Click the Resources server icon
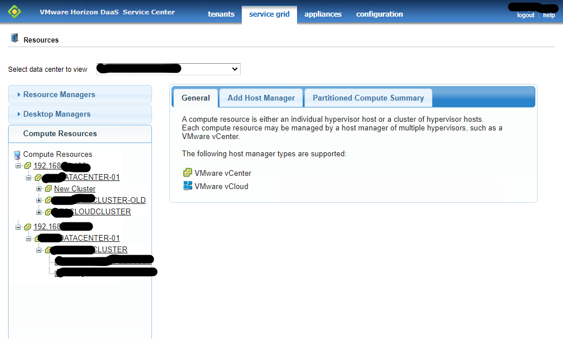The height and width of the screenshot is (339, 563). (14, 38)
